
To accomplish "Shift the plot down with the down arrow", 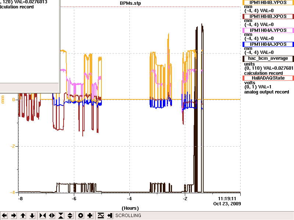I will click(x=32, y=216).
